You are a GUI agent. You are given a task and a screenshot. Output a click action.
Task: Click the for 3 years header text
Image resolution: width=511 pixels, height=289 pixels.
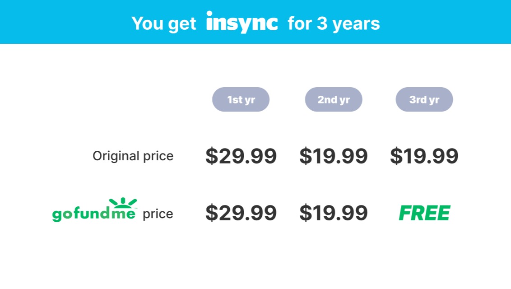(334, 23)
